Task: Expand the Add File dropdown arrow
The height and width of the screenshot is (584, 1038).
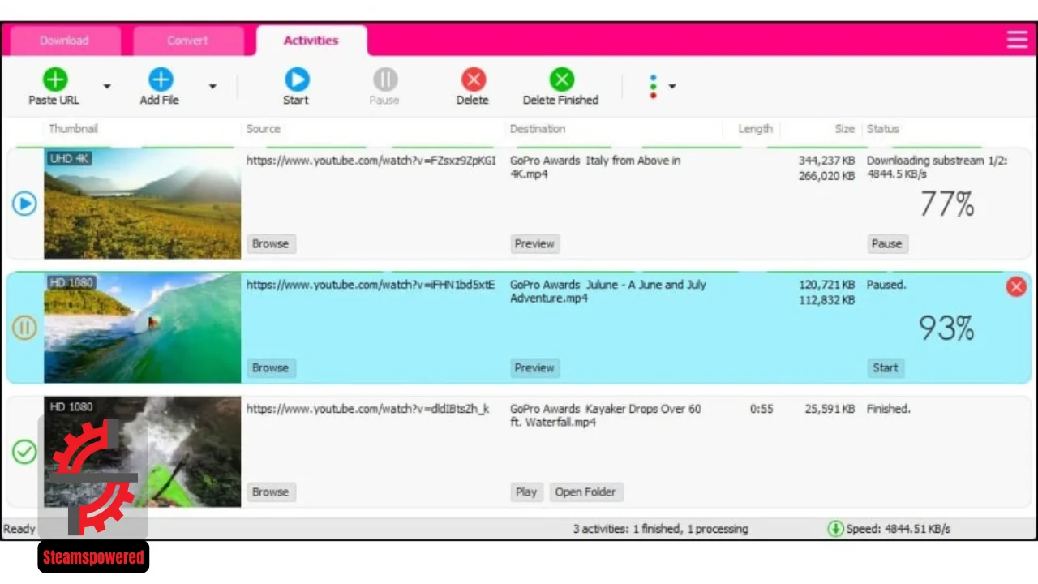Action: [x=212, y=86]
